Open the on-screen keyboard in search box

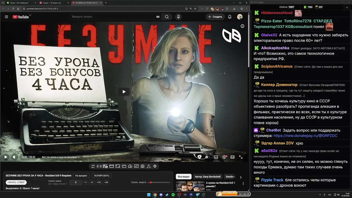coord(158,17)
